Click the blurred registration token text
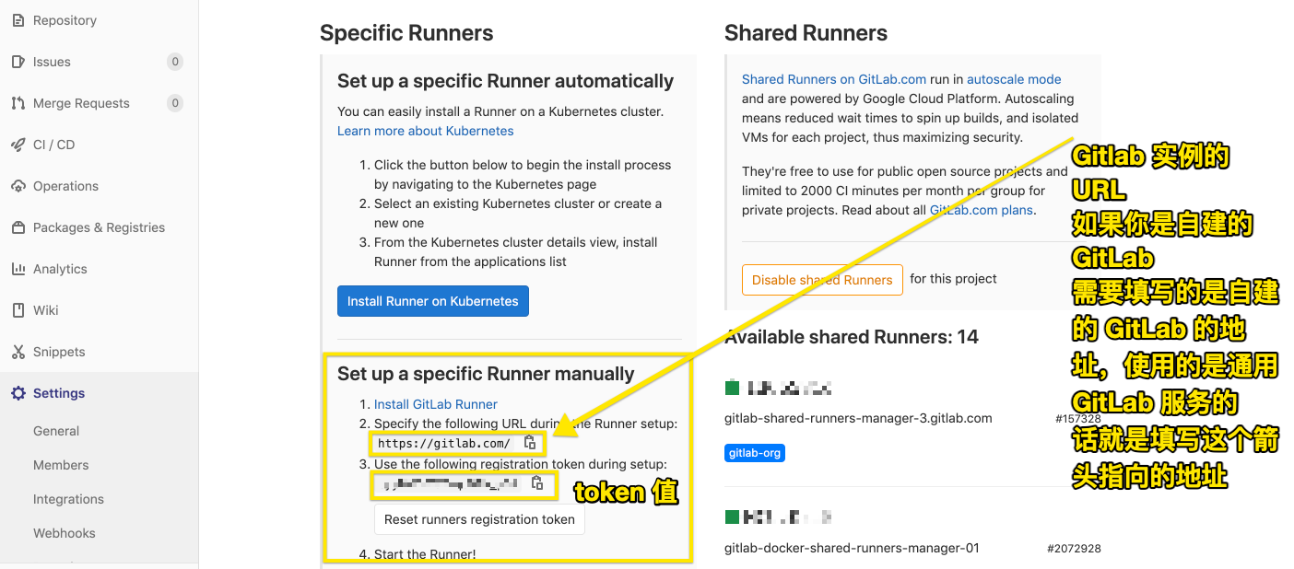The width and height of the screenshot is (1294, 569). pyautogui.click(x=451, y=483)
